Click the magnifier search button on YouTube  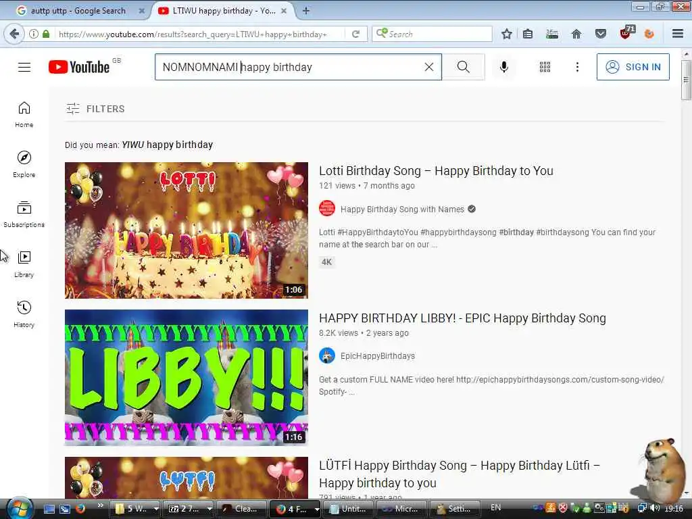[x=464, y=67]
